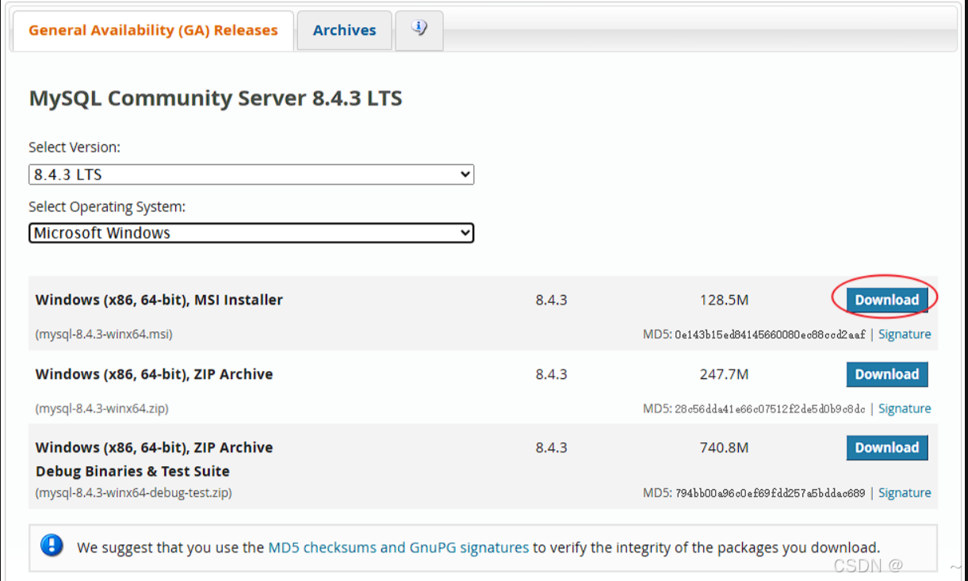The height and width of the screenshot is (581, 968).
Task: Click the blue exclamation notice icon
Action: 52,545
